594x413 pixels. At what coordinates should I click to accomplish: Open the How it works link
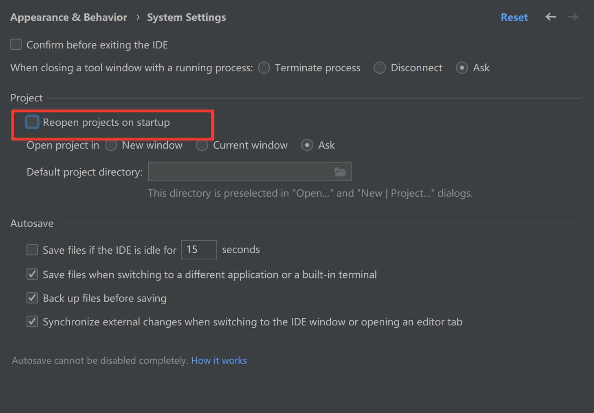point(219,360)
